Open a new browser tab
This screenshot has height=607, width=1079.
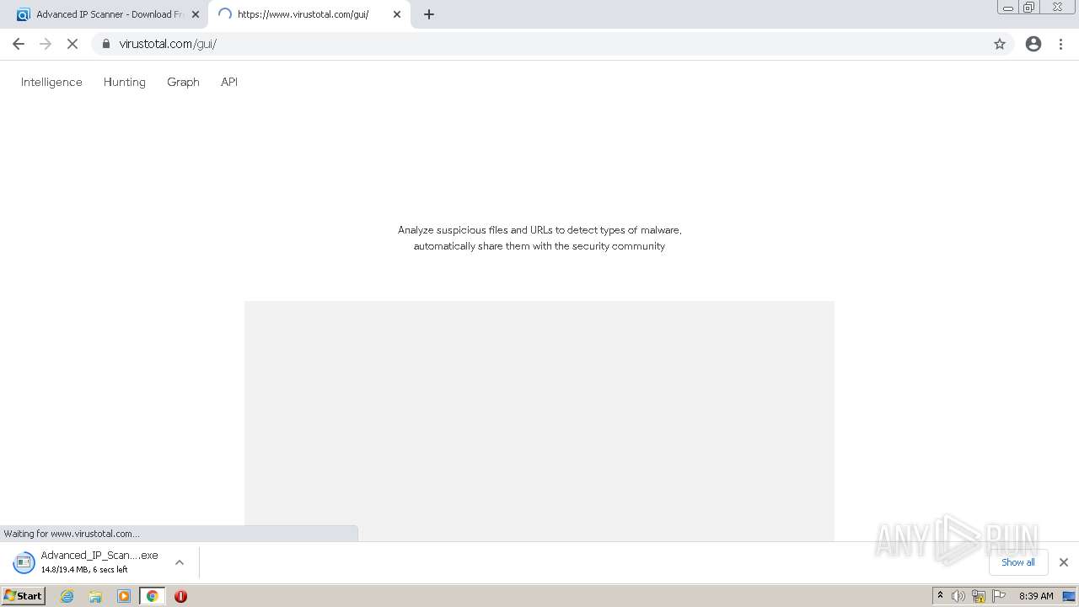429,14
